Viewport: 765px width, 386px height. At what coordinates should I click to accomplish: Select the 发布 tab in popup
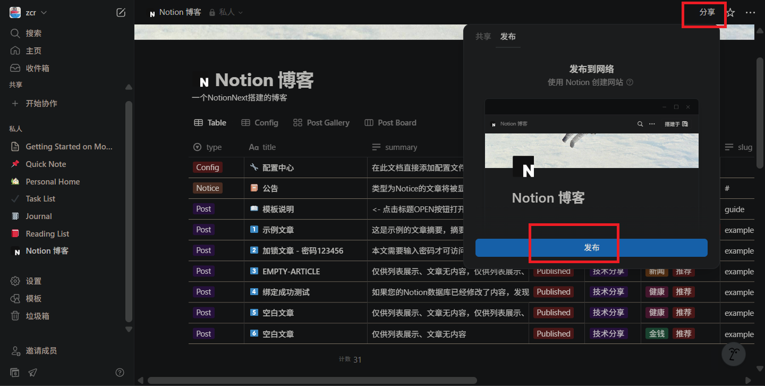point(508,37)
